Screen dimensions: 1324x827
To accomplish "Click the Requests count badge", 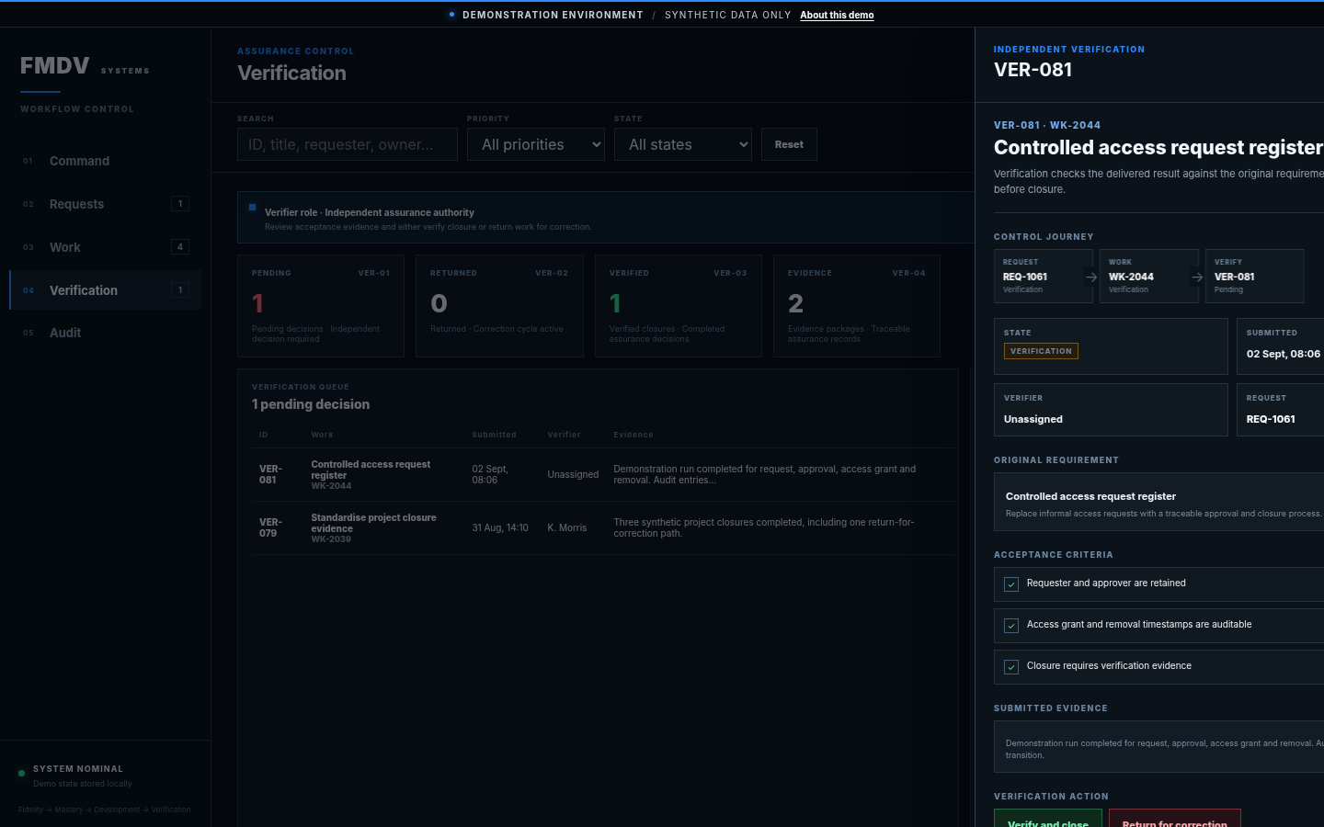I will pos(180,204).
